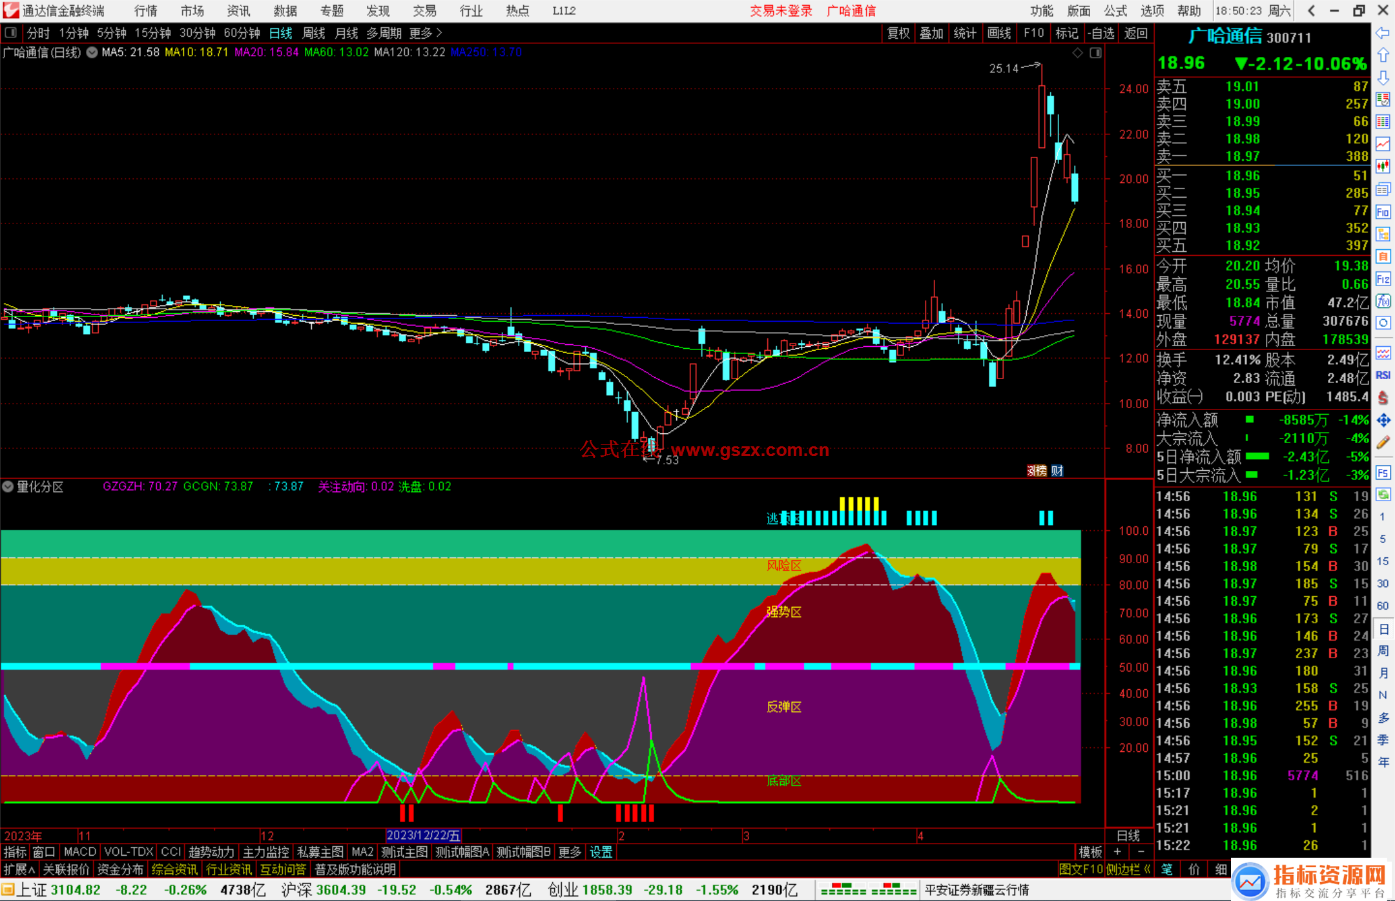Open the 设置 settings link
Viewport: 1395px width, 901px height.
(x=601, y=852)
